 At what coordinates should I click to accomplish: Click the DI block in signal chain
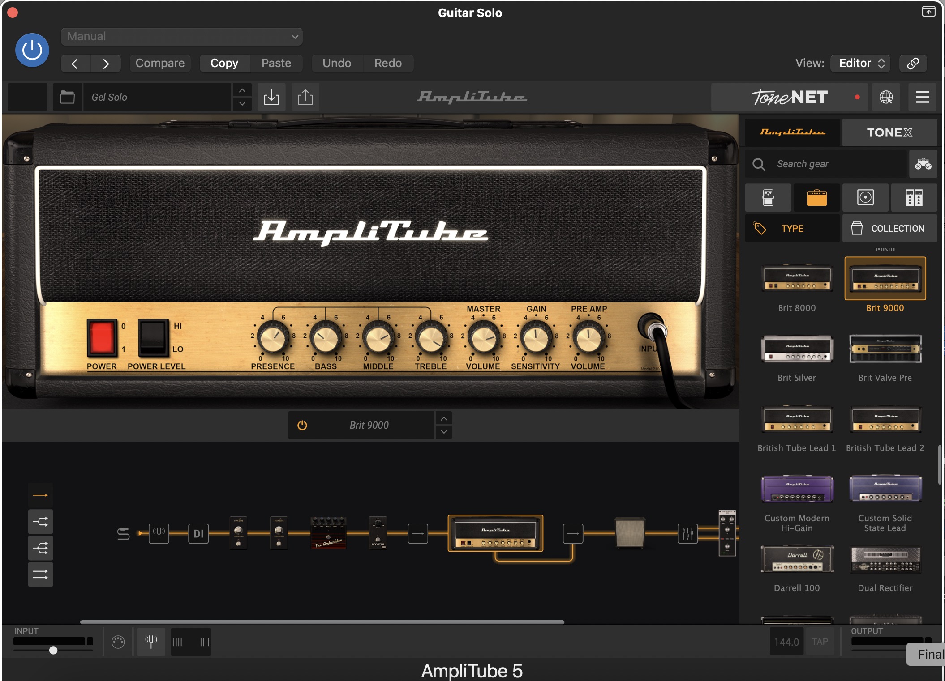tap(198, 533)
